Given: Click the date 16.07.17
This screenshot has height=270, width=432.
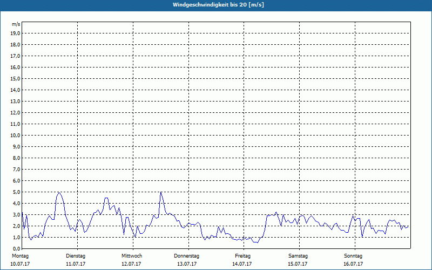Looking at the screenshot, I should pyautogui.click(x=353, y=264).
